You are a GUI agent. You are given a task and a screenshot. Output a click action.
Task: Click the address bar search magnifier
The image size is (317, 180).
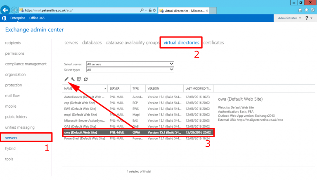[x=142, y=10]
